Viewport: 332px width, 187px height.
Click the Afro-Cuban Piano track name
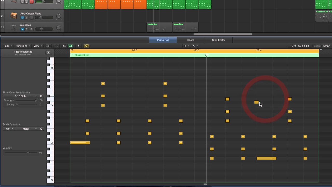(x=31, y=14)
